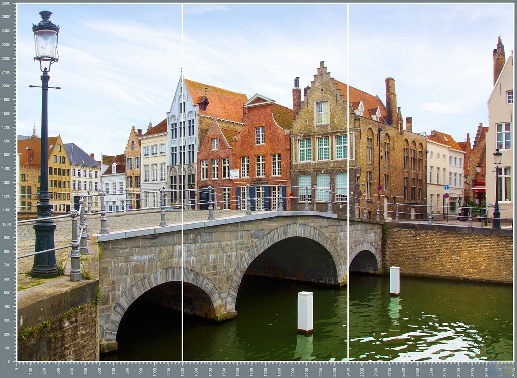The width and height of the screenshot is (517, 378).
Task: Click the white mooring post nearest the bridge arch
Action: (x=304, y=311)
